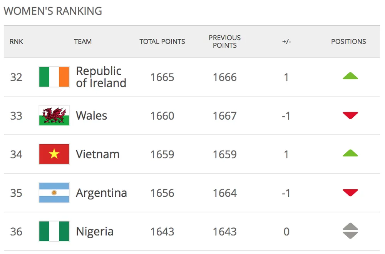Click Wales' red down arrow indicator
This screenshot has width=385, height=254.
point(350,115)
